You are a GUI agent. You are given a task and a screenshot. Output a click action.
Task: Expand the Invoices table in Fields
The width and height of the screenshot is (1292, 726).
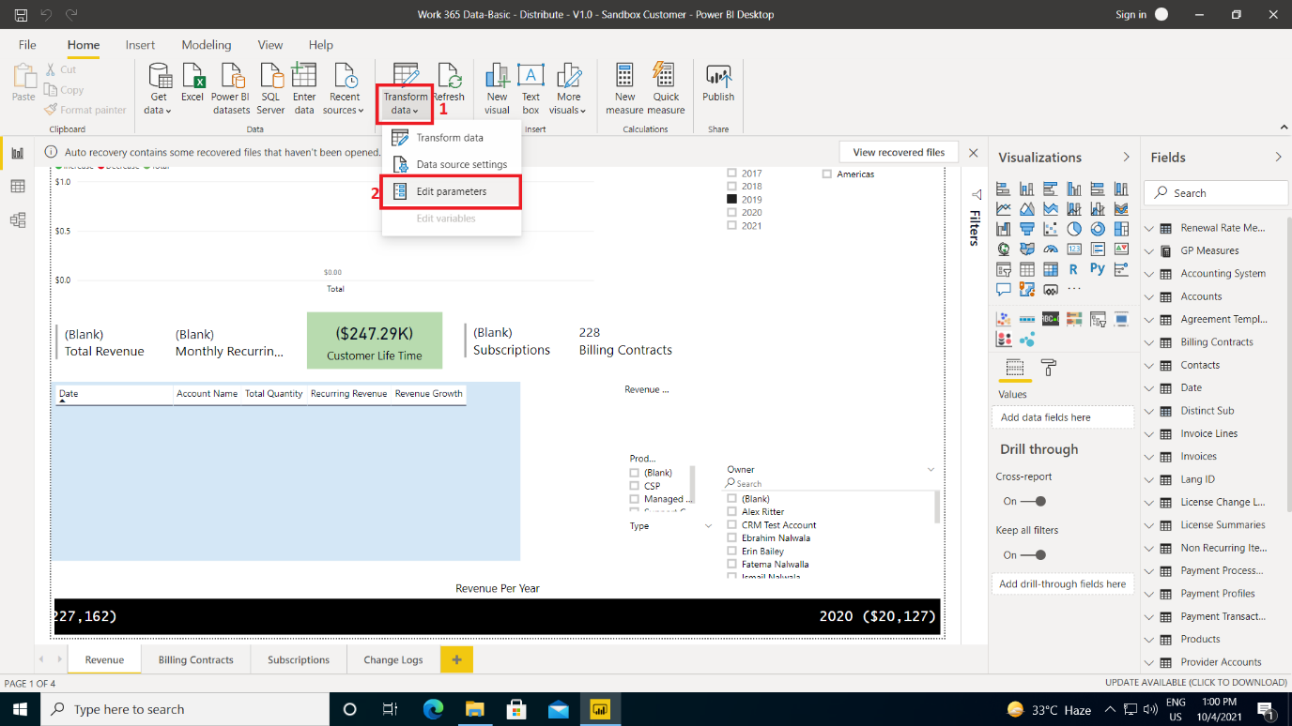pyautogui.click(x=1149, y=456)
